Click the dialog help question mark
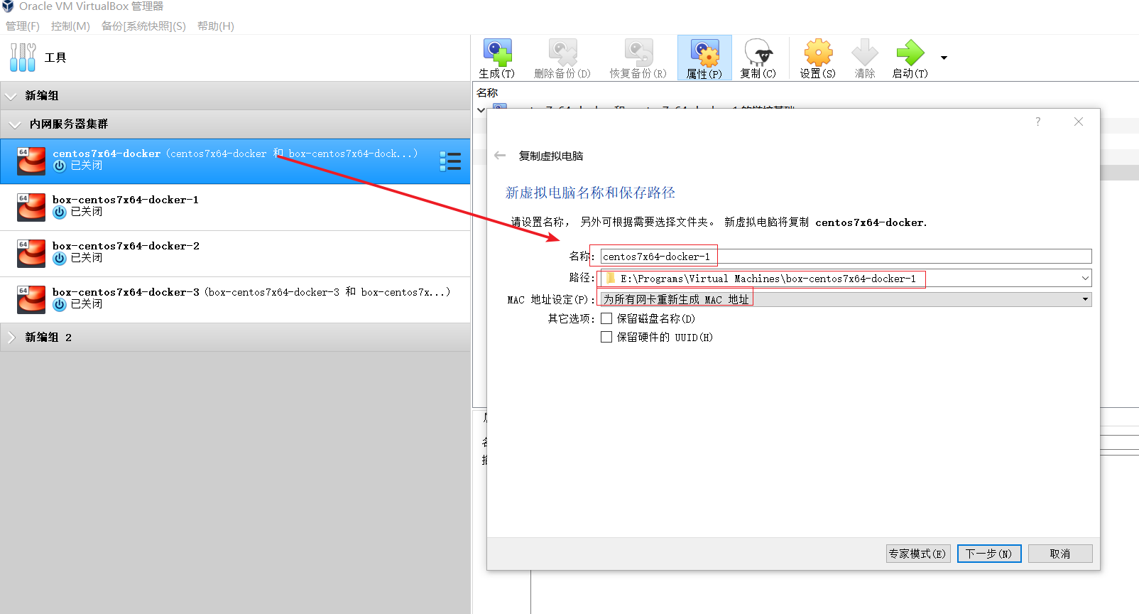The width and height of the screenshot is (1139, 614). pyautogui.click(x=1038, y=122)
